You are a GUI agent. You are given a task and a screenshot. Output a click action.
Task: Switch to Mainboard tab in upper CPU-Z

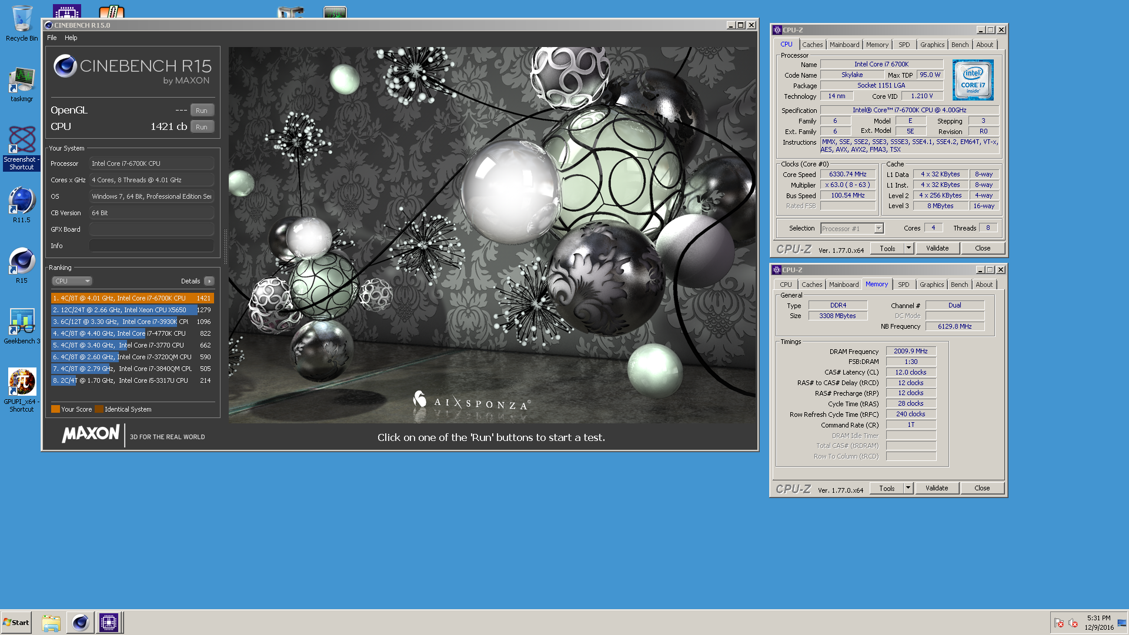(x=844, y=45)
